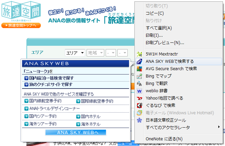
Task: Choose 日本語文章校正ツール menu entry
Action: click(179, 120)
